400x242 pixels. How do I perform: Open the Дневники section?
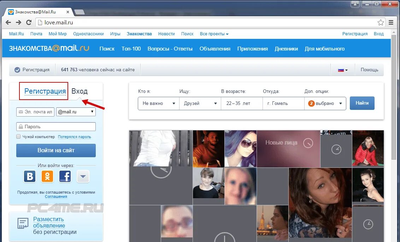pyautogui.click(x=286, y=49)
